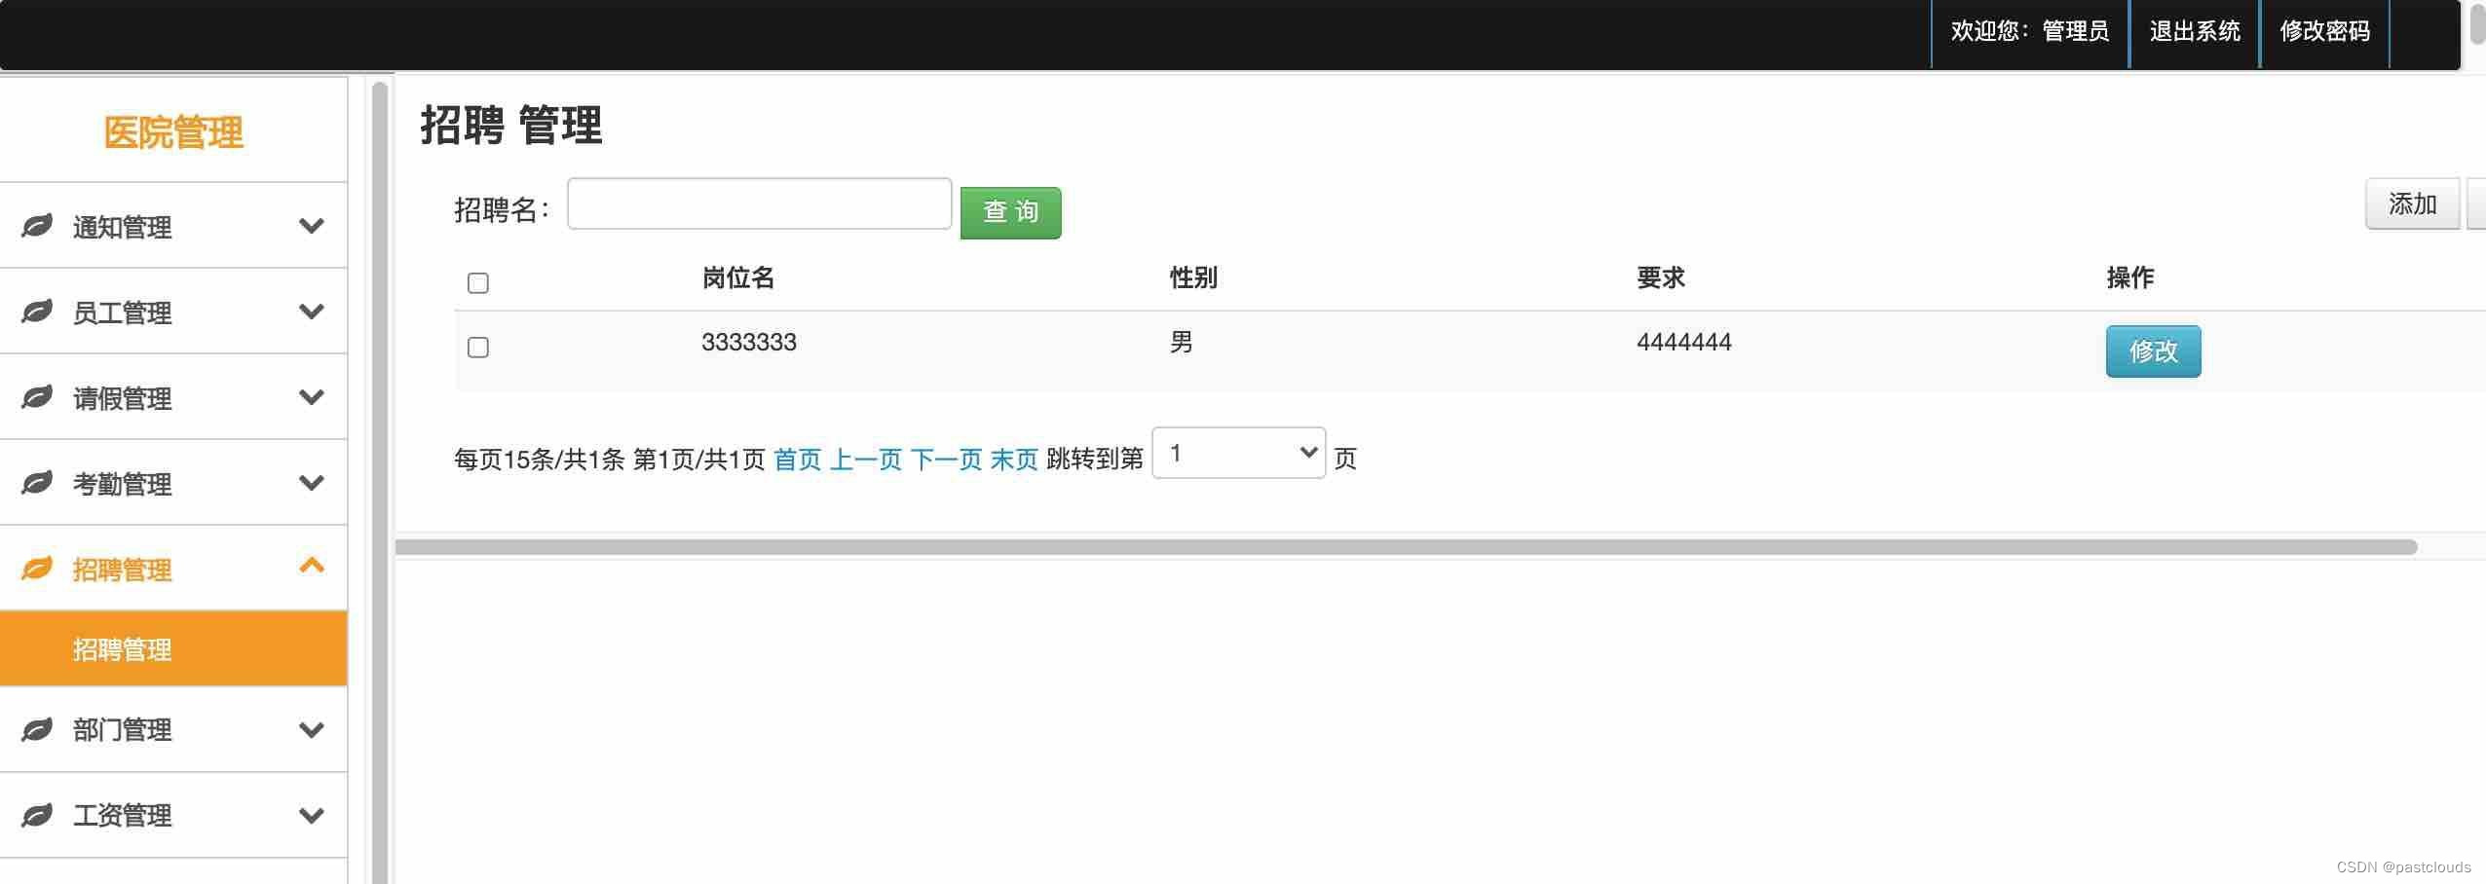Click the 3333333 cell in the table
Screen dimensions: 2486x884
749,343
